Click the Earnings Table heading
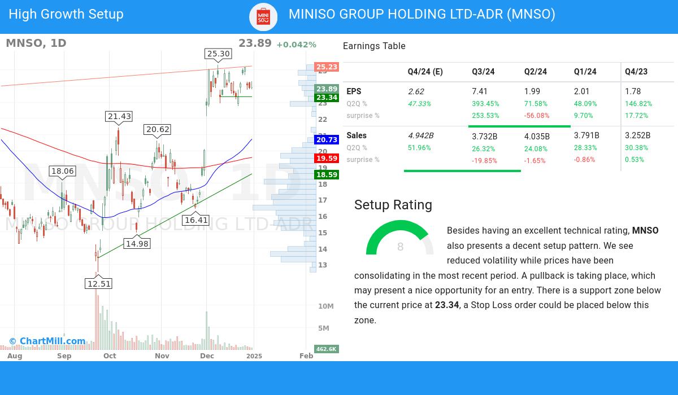The width and height of the screenshot is (678, 395). pyautogui.click(x=374, y=46)
